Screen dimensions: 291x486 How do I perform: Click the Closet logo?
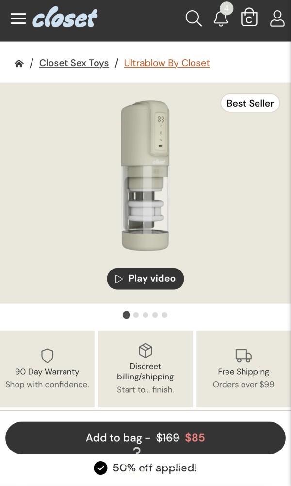[x=65, y=18]
